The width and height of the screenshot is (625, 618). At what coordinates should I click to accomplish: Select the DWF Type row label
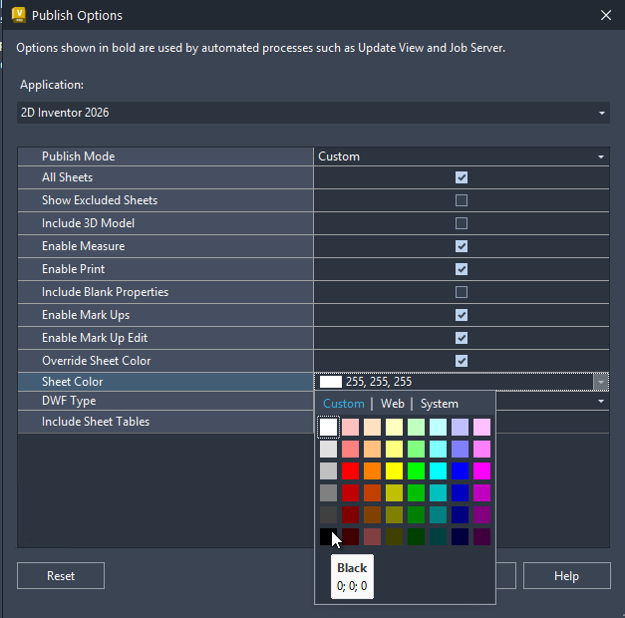[x=69, y=401]
